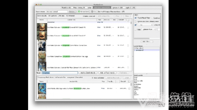This screenshot has width=197, height=110.
Task: Switch to the Watchlist tab
Action: 66,8
